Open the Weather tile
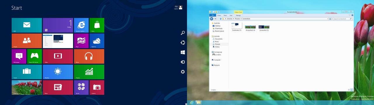Image resolution: width=374 pixels, height=105 pixels. click(x=58, y=72)
